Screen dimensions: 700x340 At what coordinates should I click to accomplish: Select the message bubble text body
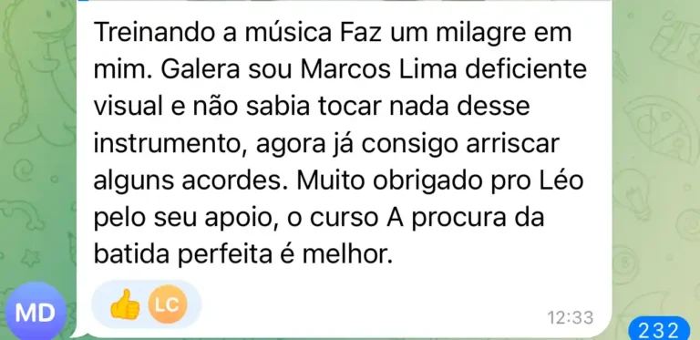coord(339,144)
